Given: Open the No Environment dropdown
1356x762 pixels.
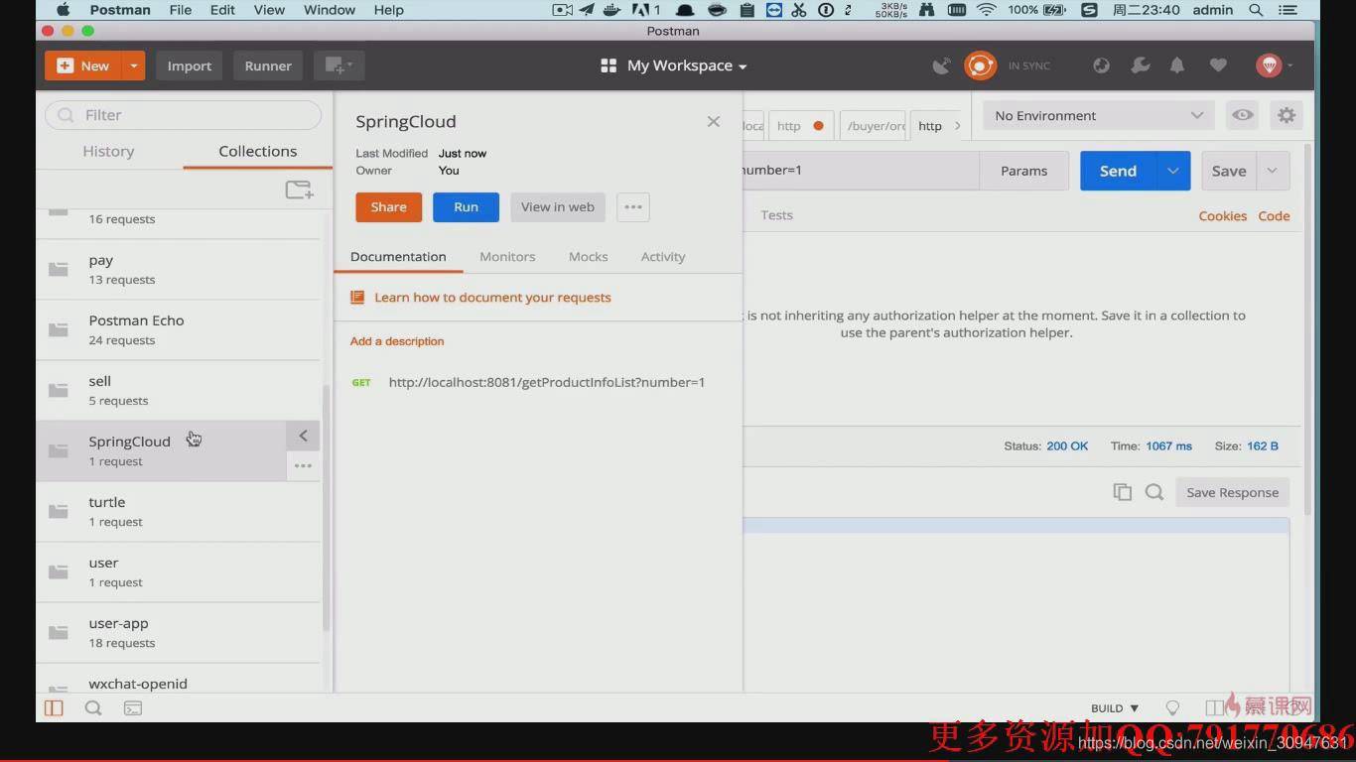Looking at the screenshot, I should 1099,115.
